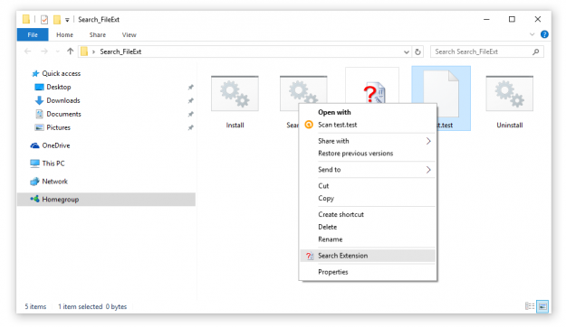Switch to the details view button
Image resolution: width=566 pixels, height=327 pixels.
[530, 306]
